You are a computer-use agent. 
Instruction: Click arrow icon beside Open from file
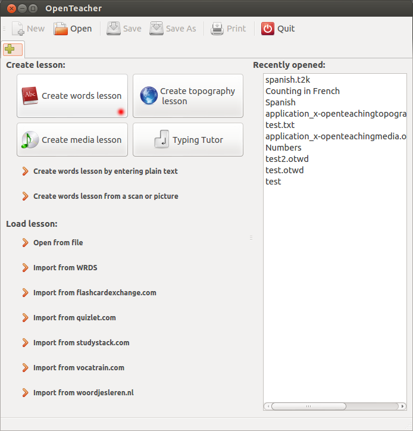(x=25, y=243)
